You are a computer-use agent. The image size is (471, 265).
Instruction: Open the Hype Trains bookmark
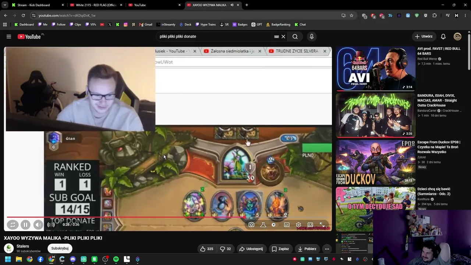click(x=206, y=25)
